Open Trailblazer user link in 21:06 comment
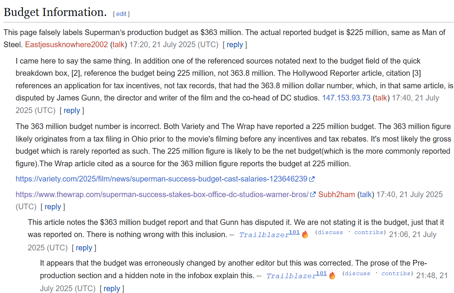454x293 pixels. point(264,235)
